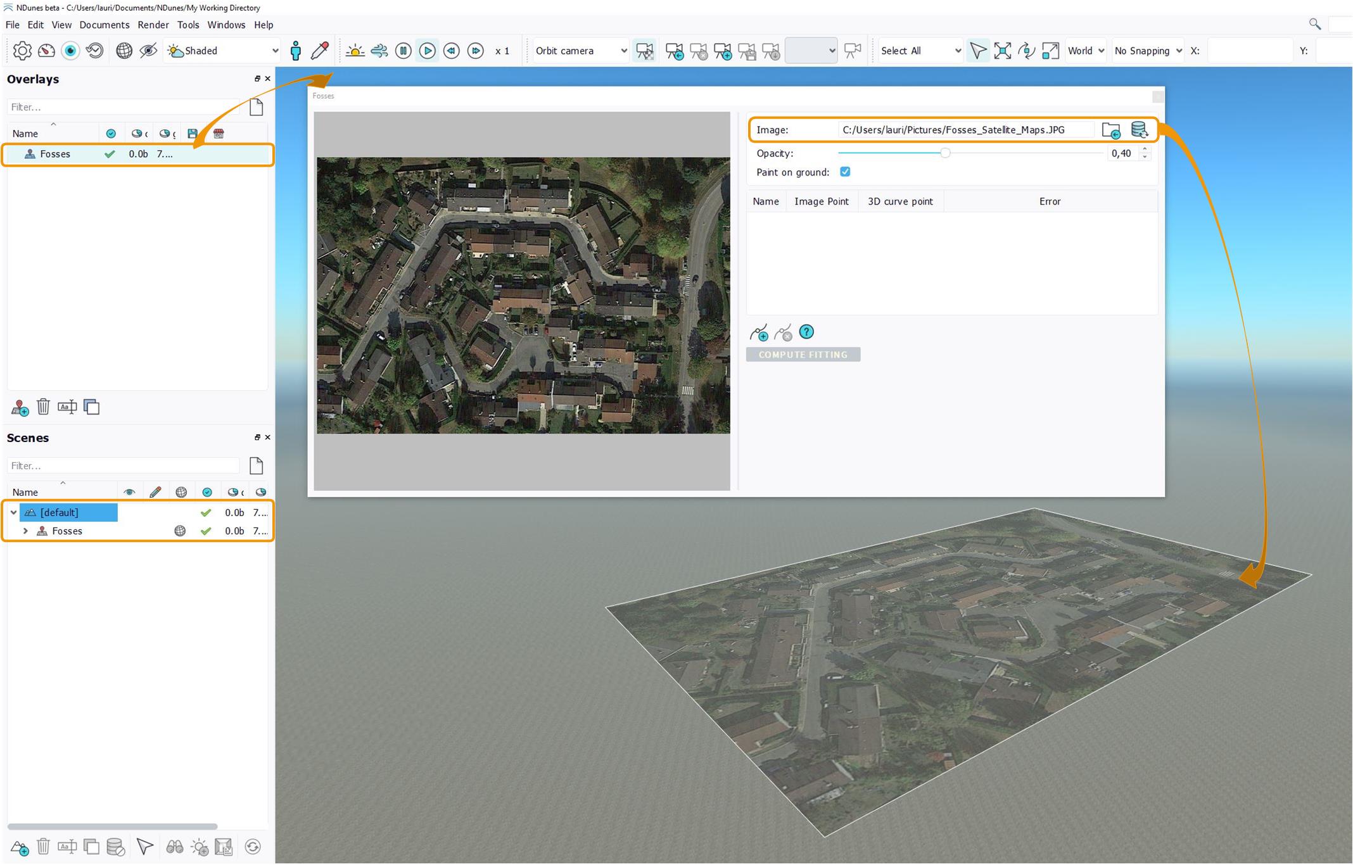Click the eyedropper tool in the toolbar
This screenshot has height=865, width=1353.
pos(321,51)
